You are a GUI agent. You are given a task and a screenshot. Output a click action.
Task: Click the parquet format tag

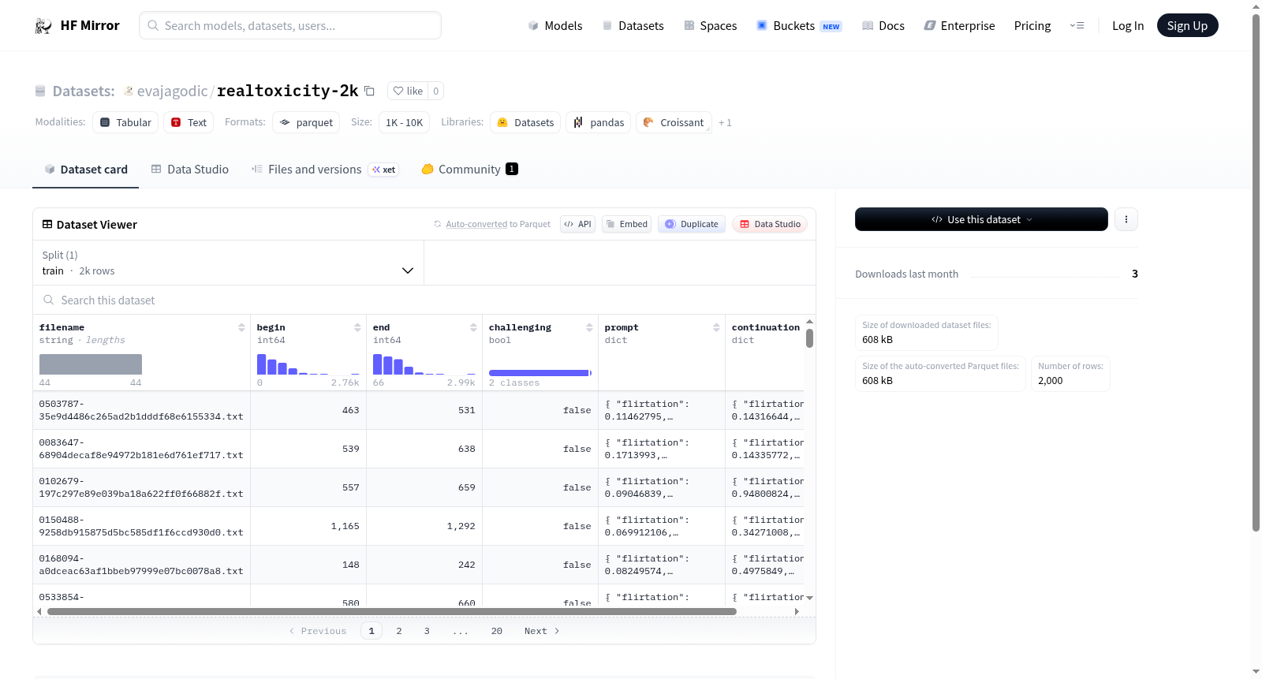point(306,122)
